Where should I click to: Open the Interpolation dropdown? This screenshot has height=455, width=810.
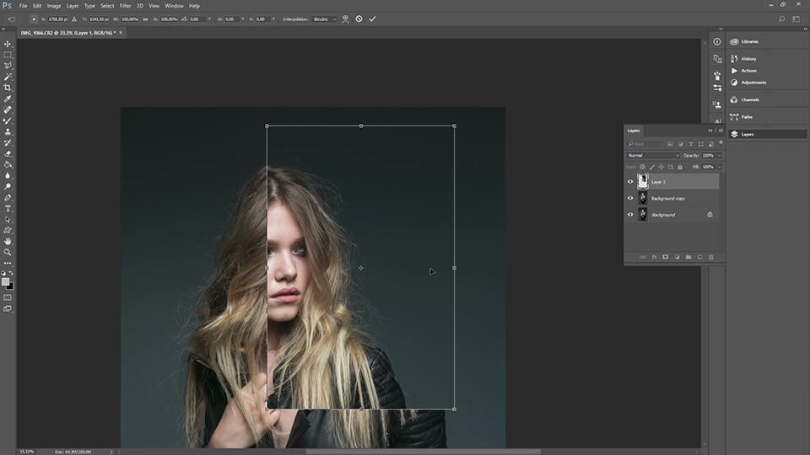pyautogui.click(x=324, y=19)
